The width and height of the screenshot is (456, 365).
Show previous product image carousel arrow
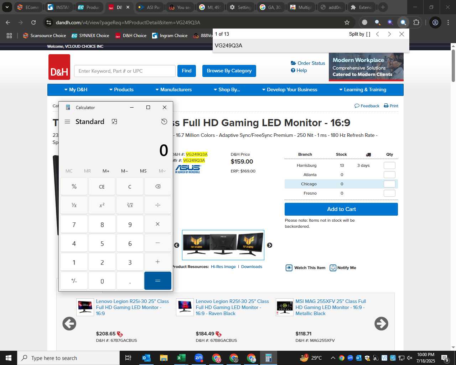click(x=177, y=245)
